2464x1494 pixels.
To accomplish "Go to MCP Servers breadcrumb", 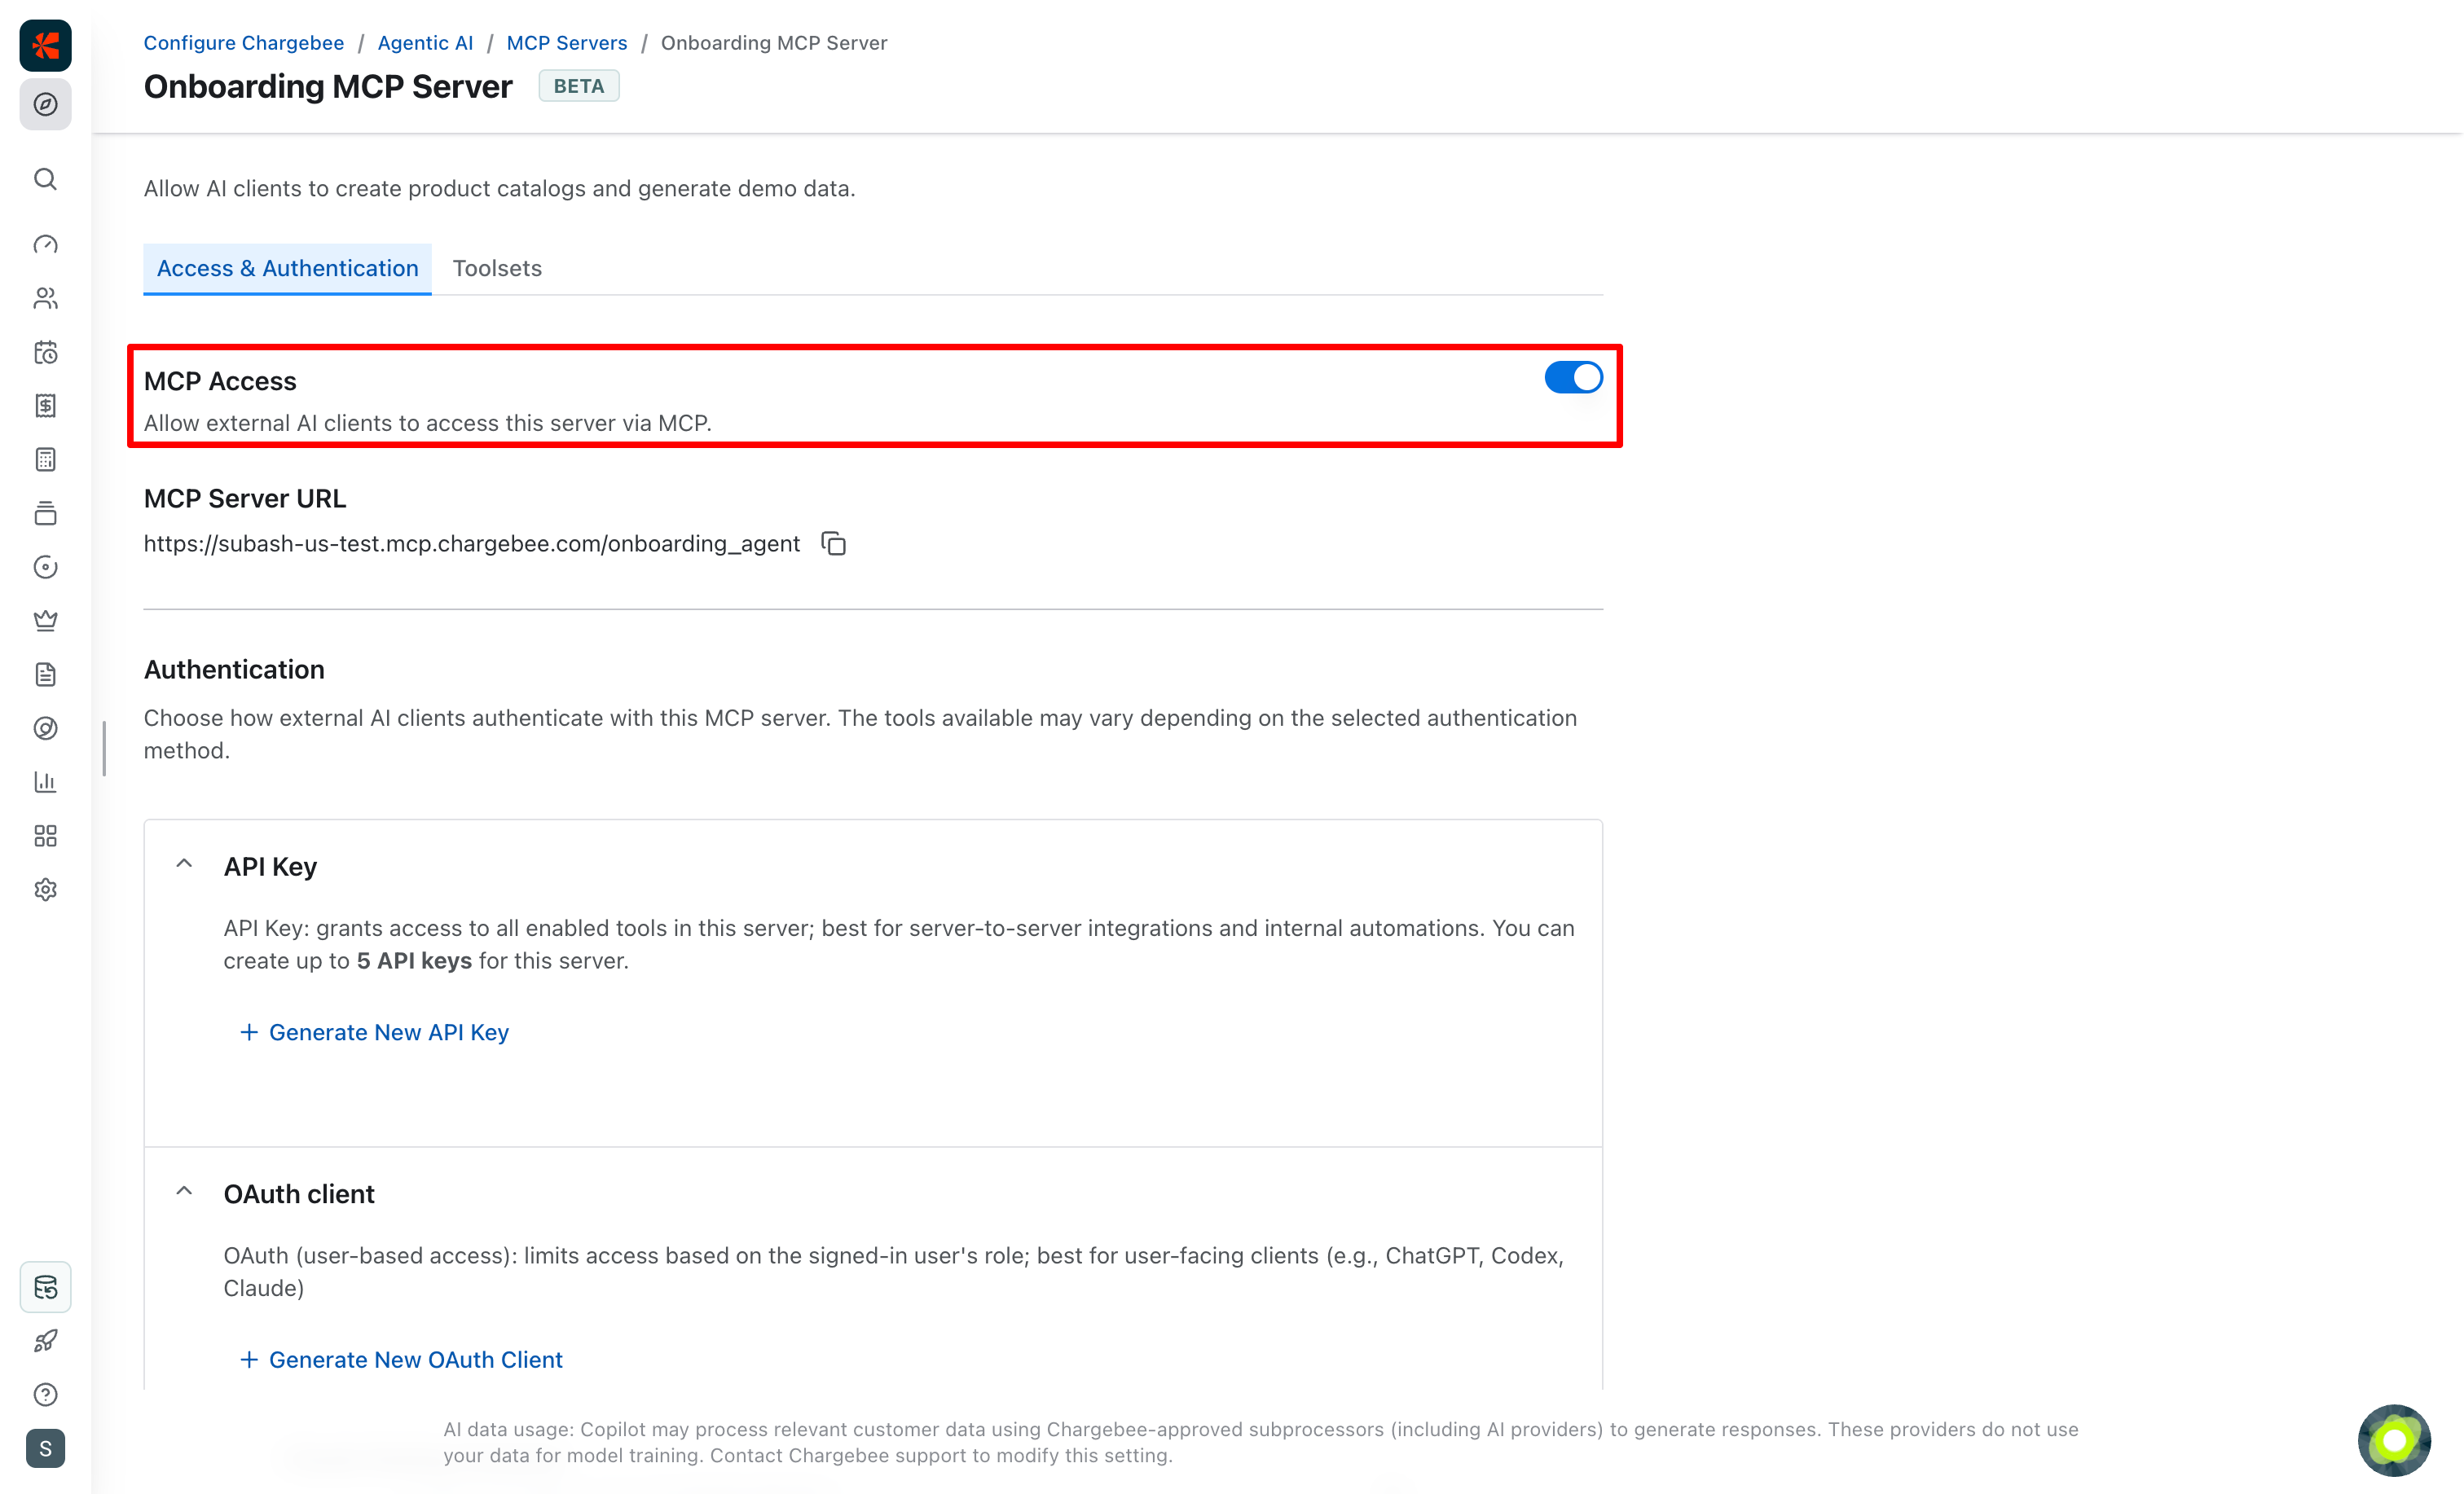I will click(566, 43).
